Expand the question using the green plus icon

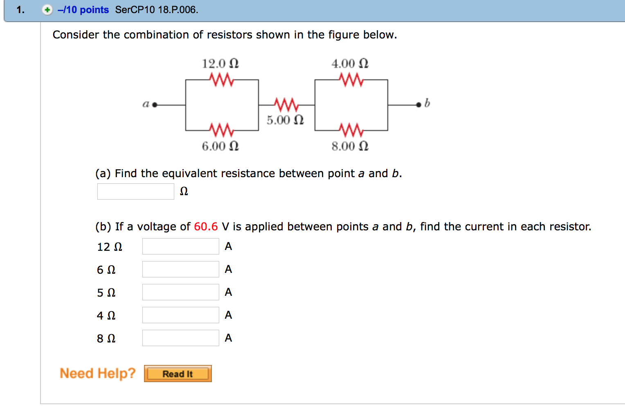click(46, 10)
